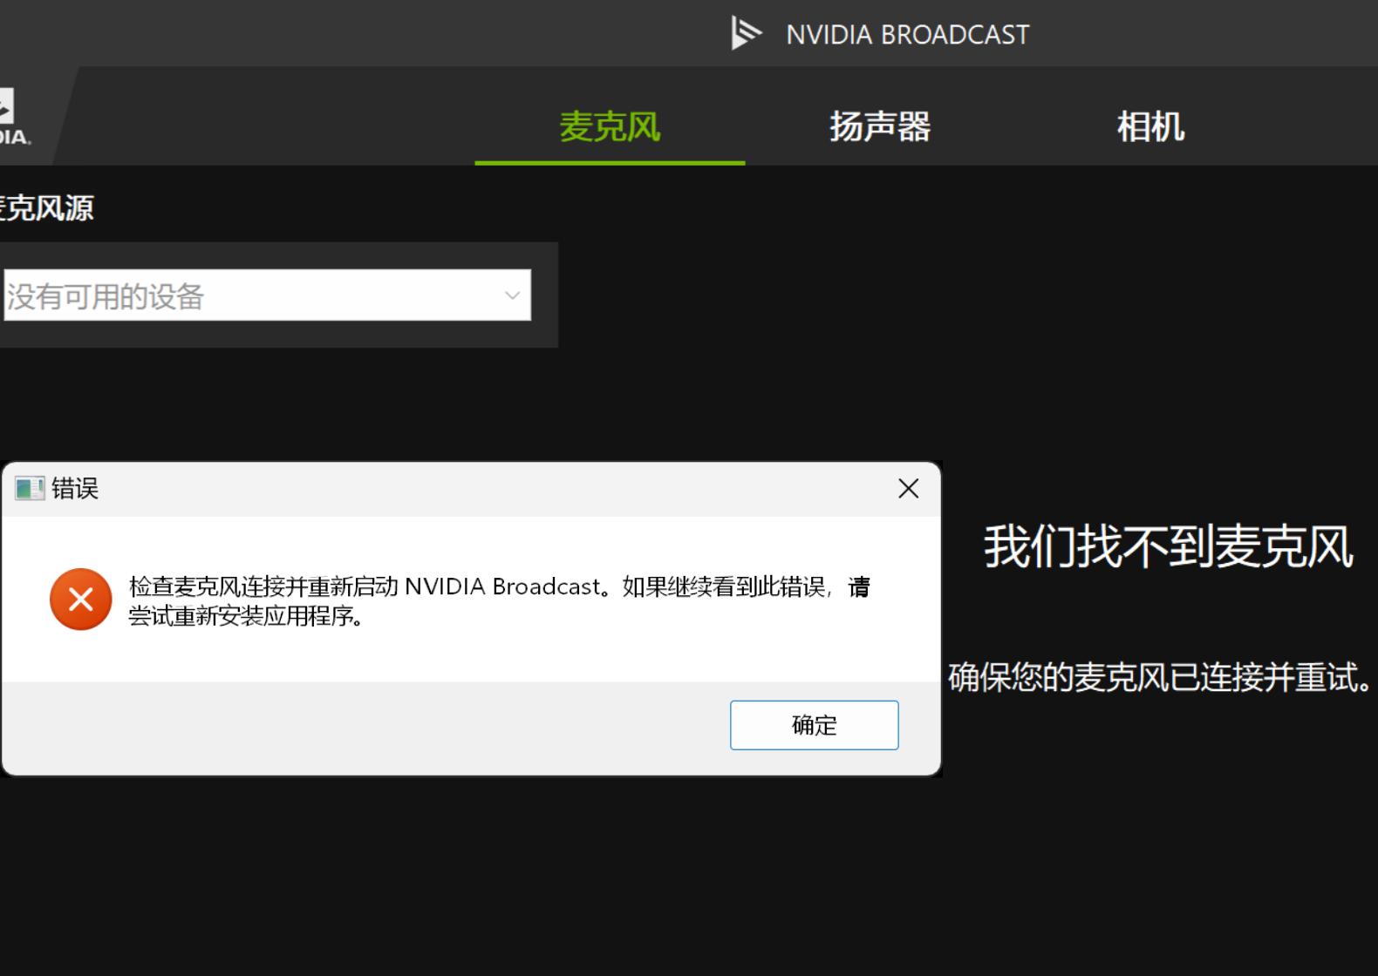1378x976 pixels.
Task: Click the 错误 dialog title text
Action: click(75, 489)
